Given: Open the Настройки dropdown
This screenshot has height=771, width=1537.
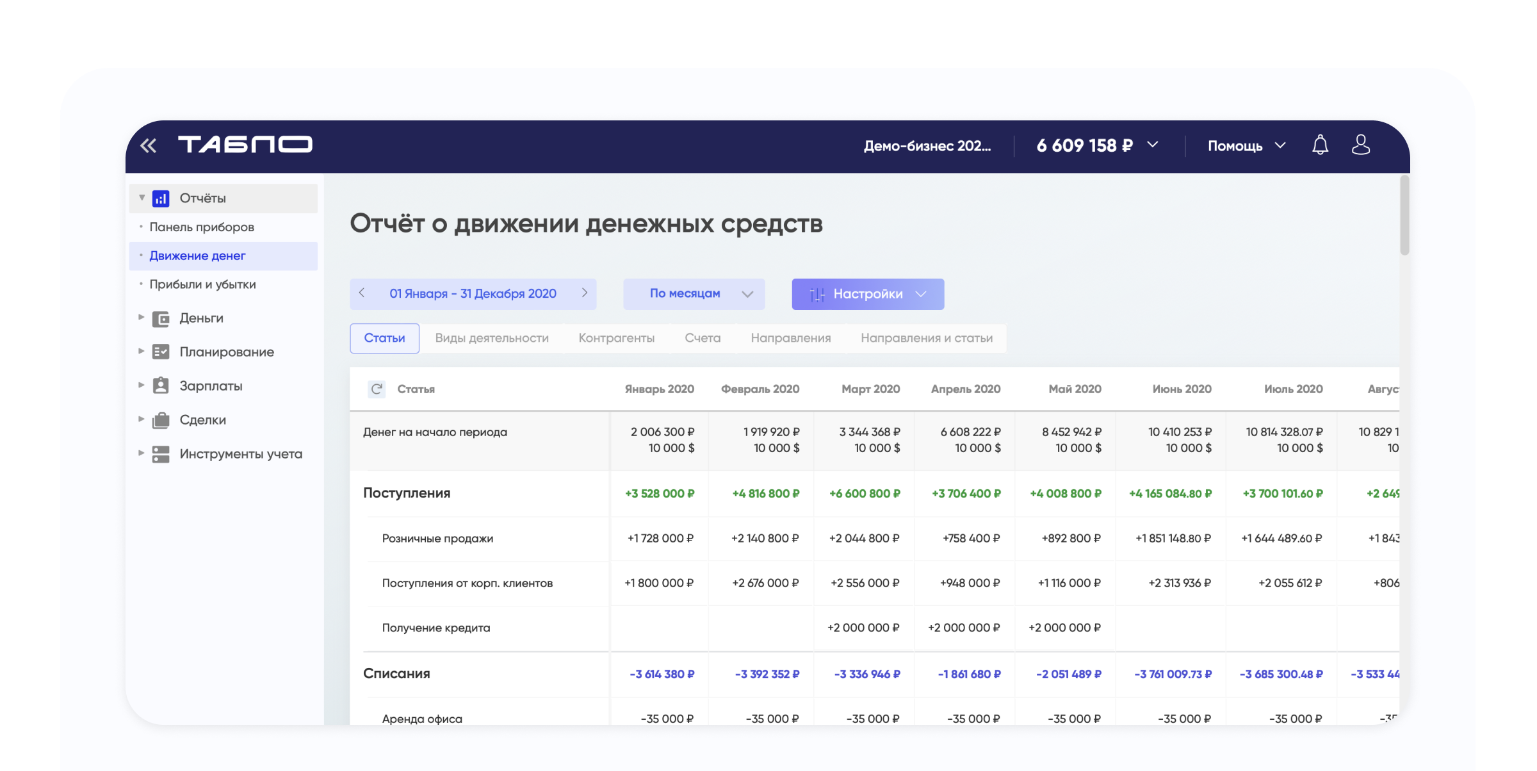Looking at the screenshot, I should pos(868,294).
